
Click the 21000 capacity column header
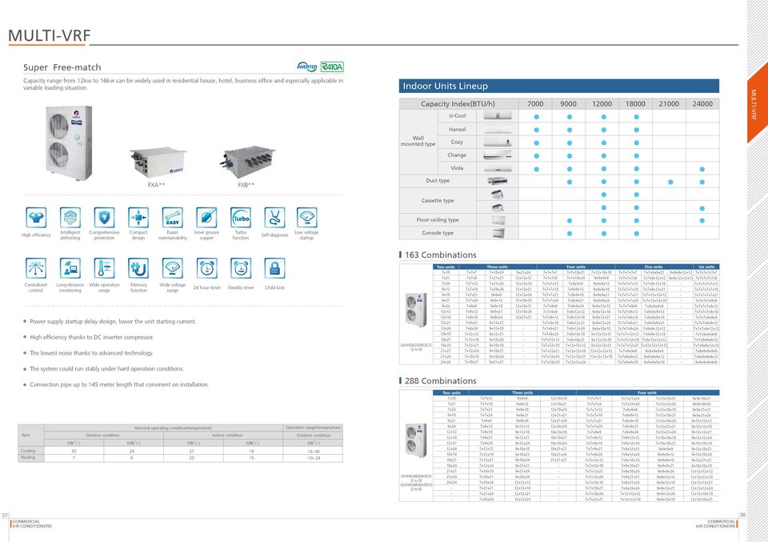pos(669,104)
